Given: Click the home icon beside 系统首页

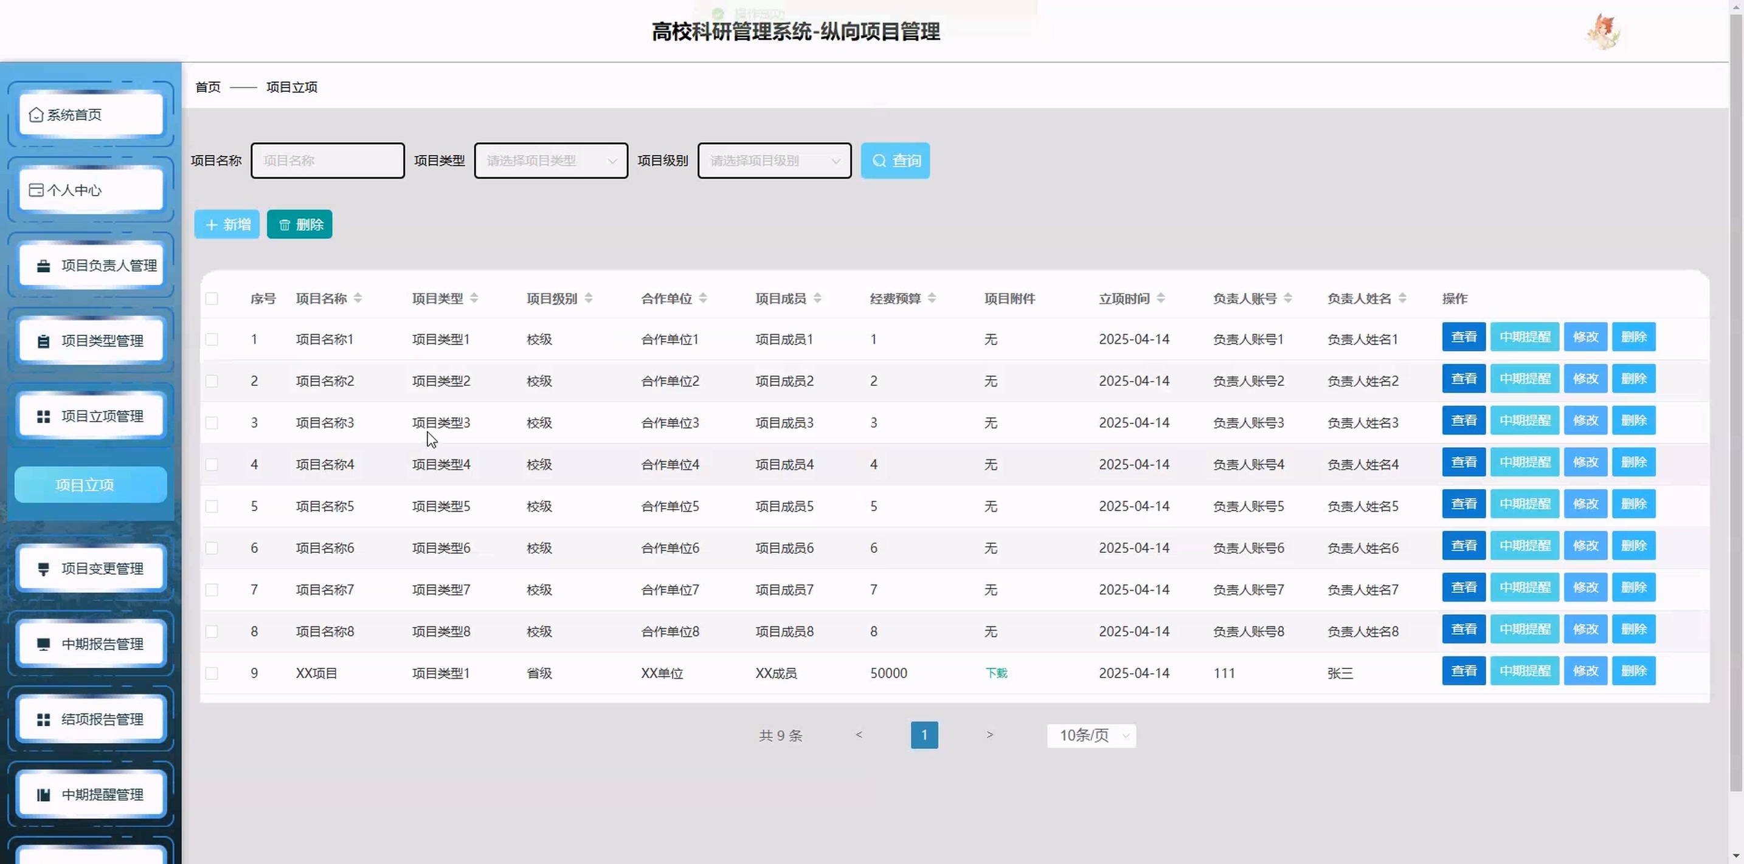Looking at the screenshot, I should 36,115.
